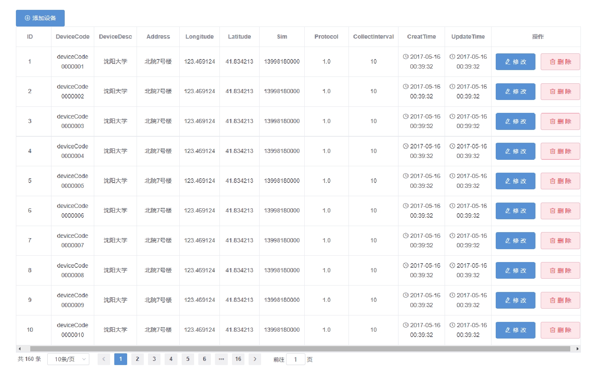Click the DeviceDesc column header

pyautogui.click(x=115, y=37)
